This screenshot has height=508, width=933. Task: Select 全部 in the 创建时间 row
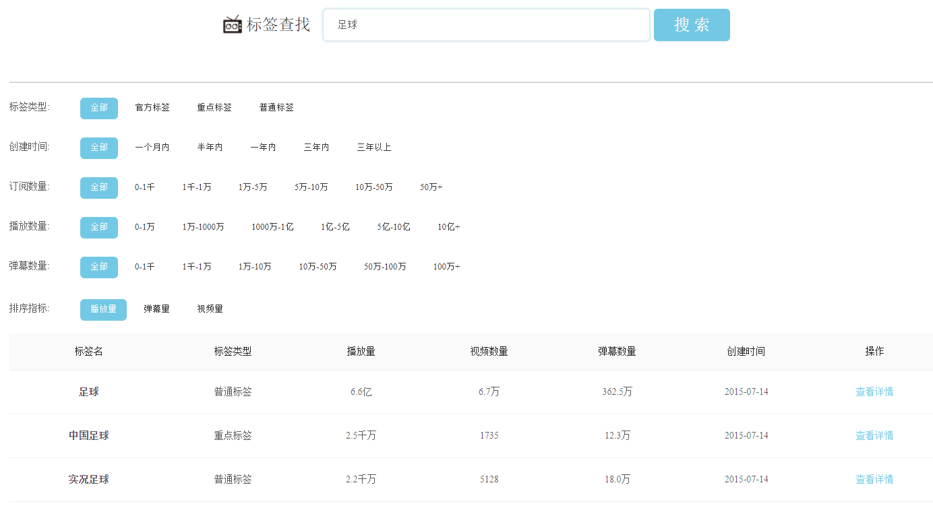[x=99, y=148]
